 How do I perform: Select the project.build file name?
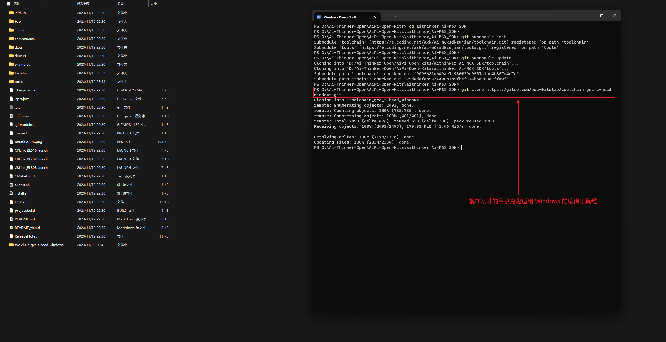pyautogui.click(x=25, y=210)
